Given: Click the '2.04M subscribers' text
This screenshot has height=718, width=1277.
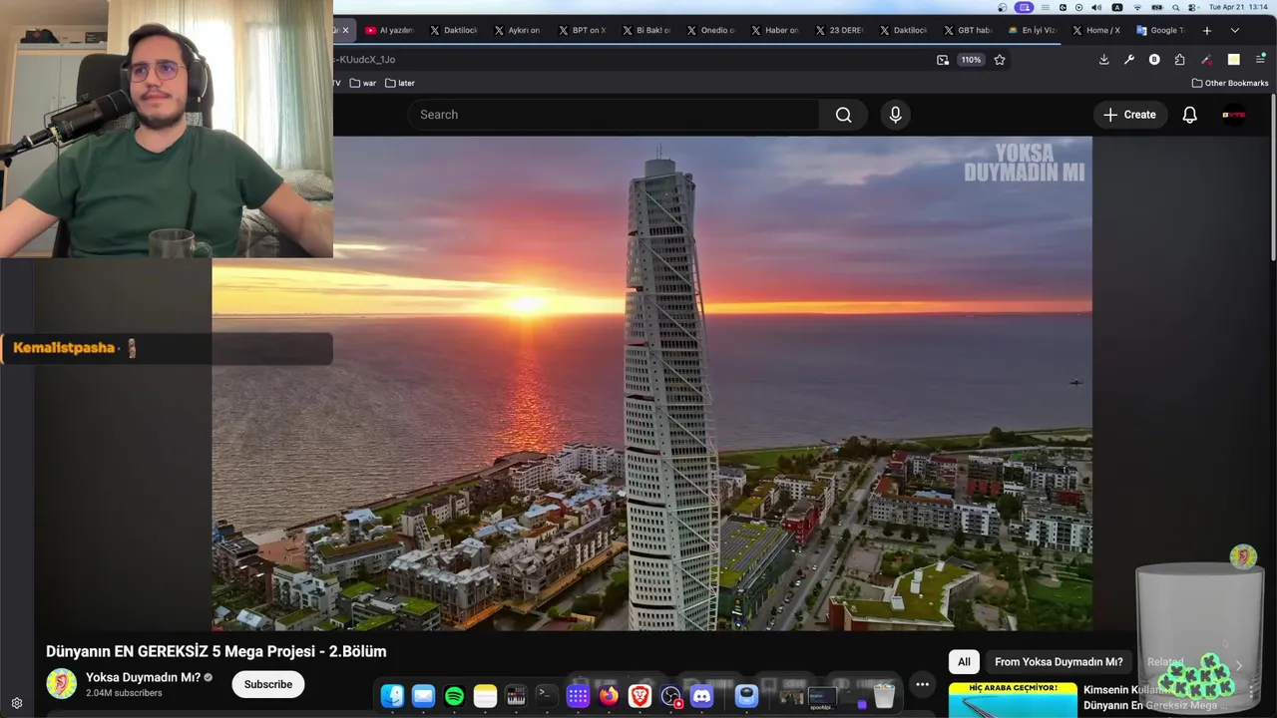Looking at the screenshot, I should [124, 693].
